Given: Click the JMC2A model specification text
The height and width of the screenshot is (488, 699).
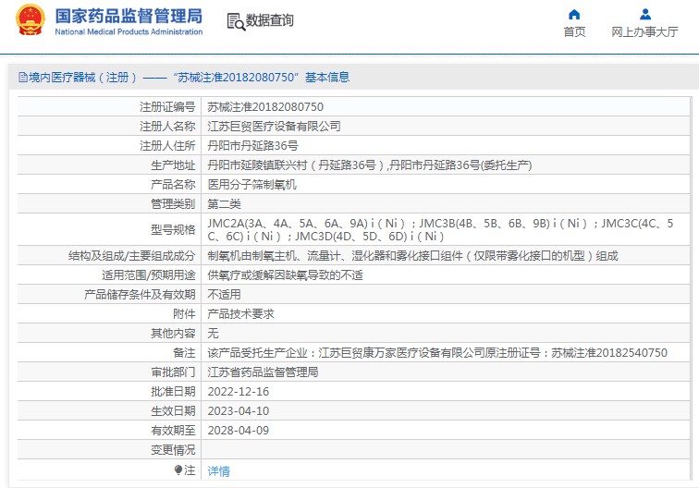Looking at the screenshot, I should click(x=440, y=229).
